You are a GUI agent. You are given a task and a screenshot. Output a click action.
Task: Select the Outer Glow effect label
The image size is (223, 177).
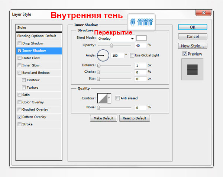click(x=31, y=58)
